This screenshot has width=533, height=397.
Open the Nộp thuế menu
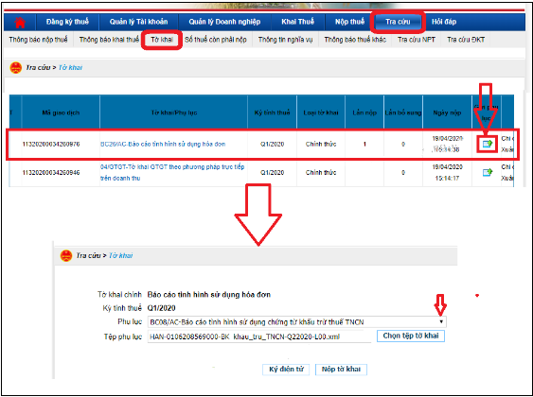(349, 22)
